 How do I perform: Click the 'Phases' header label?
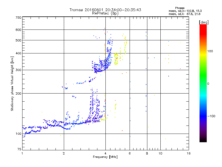[180, 8]
